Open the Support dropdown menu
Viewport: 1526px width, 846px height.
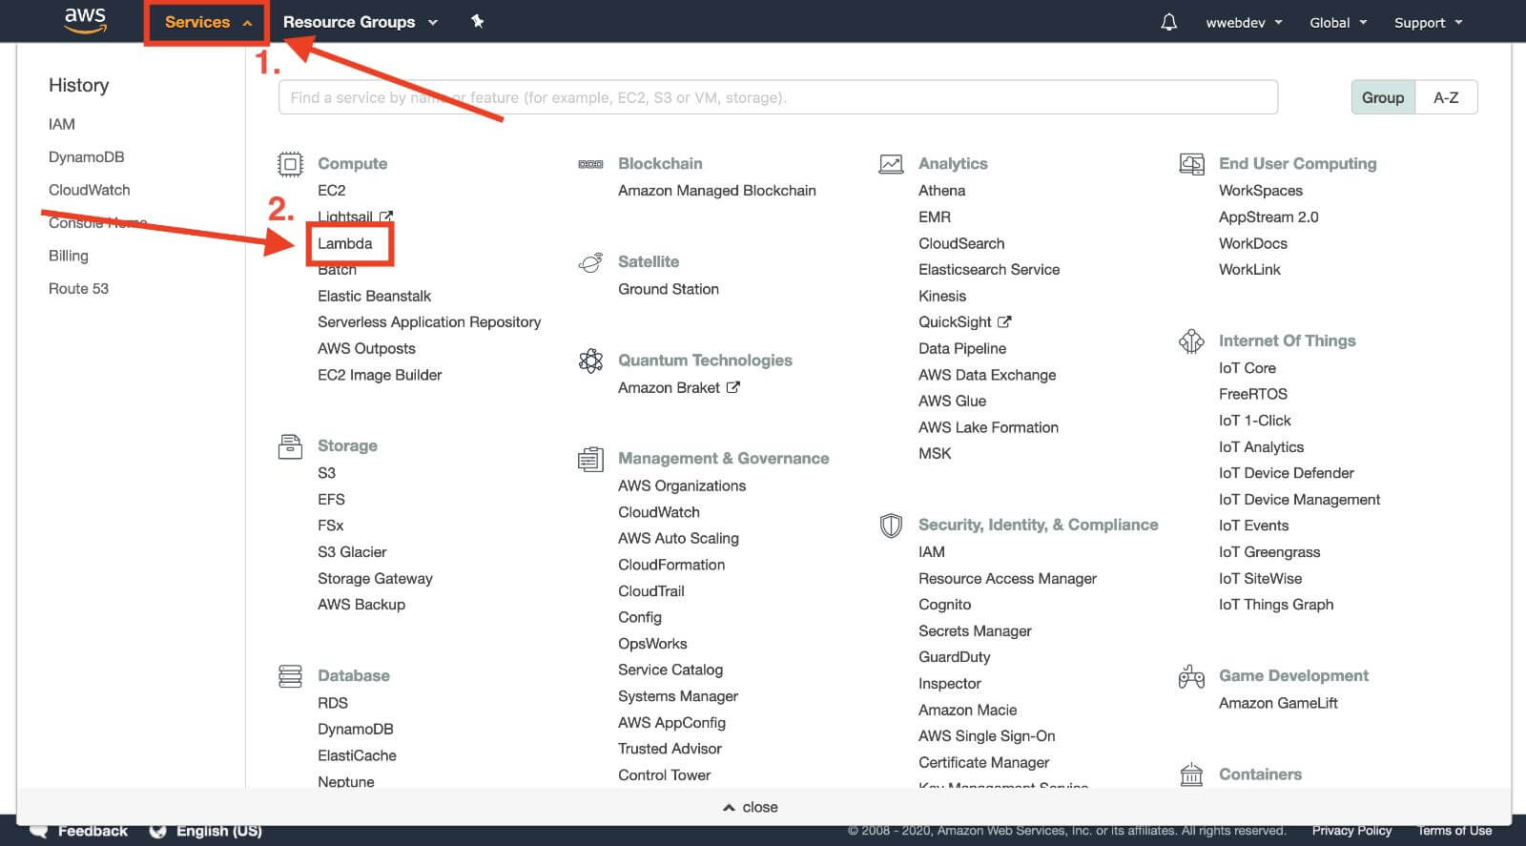[1428, 23]
